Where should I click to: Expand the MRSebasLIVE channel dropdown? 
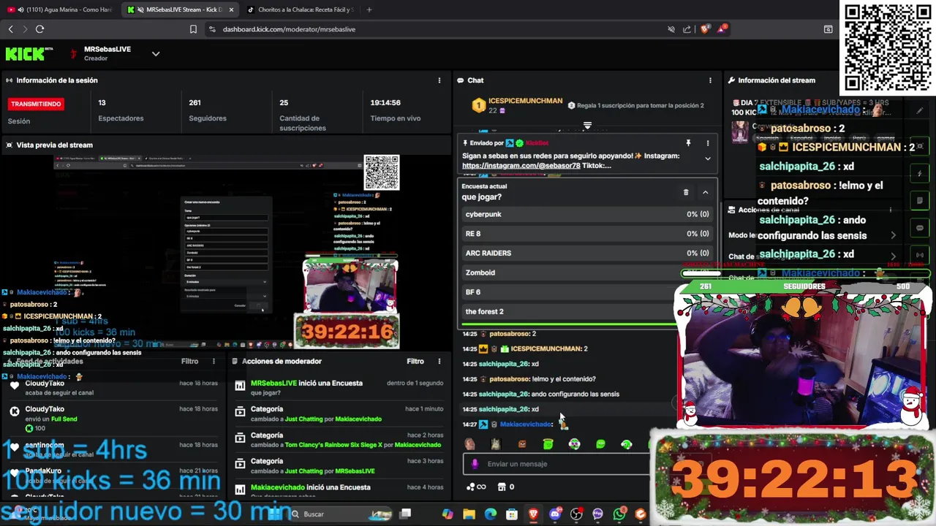(x=156, y=54)
